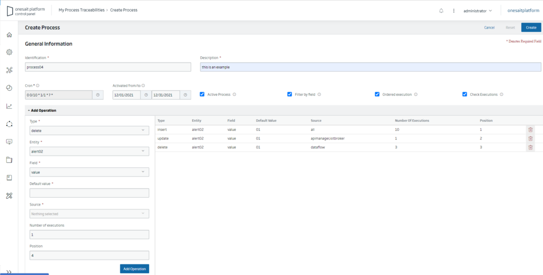
Task: Click the Source column header
Action: tap(316, 121)
